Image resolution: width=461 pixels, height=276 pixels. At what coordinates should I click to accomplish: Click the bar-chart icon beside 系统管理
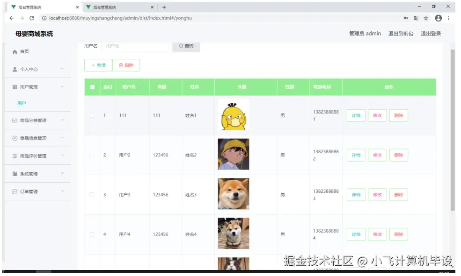pyautogui.click(x=16, y=173)
